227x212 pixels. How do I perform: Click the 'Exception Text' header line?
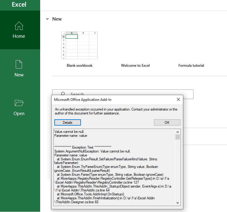[83, 147]
